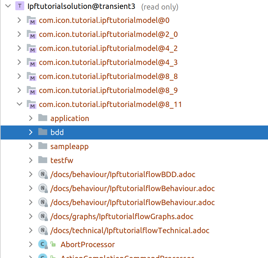Click the model icon beside ipftutorialmodel@8_9
Image resolution: width=268 pixels, height=258 pixels.
pos(31,90)
